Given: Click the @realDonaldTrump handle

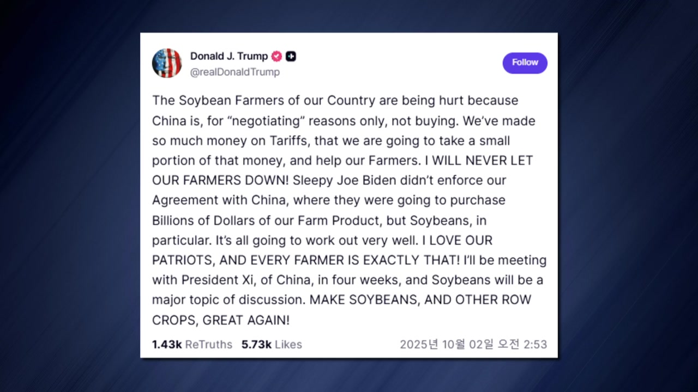Looking at the screenshot, I should (x=234, y=72).
